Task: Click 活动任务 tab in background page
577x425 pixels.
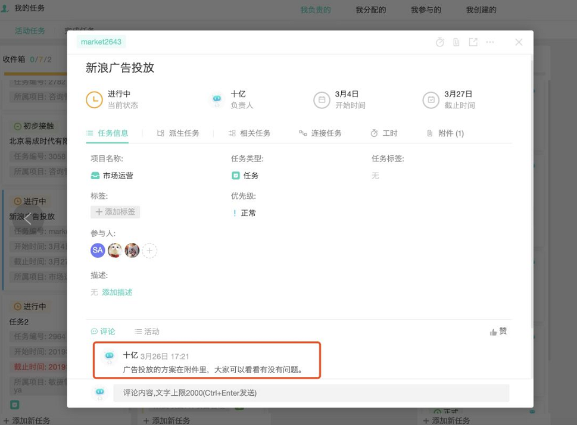Action: (30, 31)
